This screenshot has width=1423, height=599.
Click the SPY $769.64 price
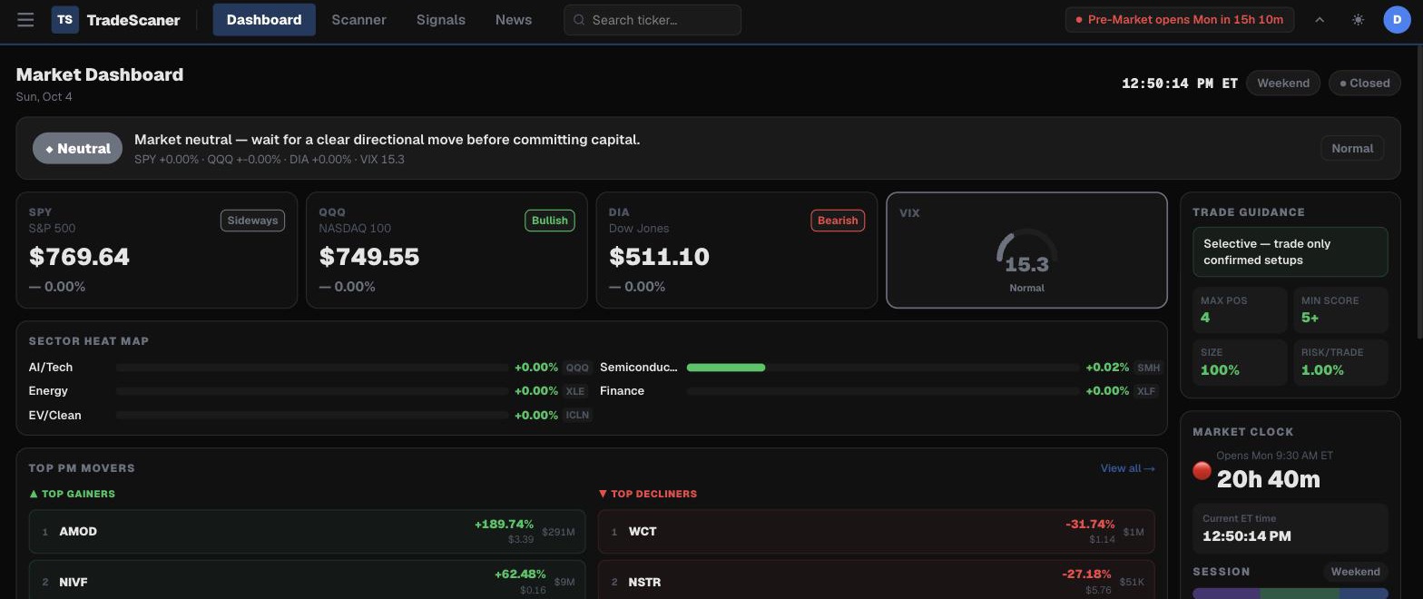pos(79,257)
